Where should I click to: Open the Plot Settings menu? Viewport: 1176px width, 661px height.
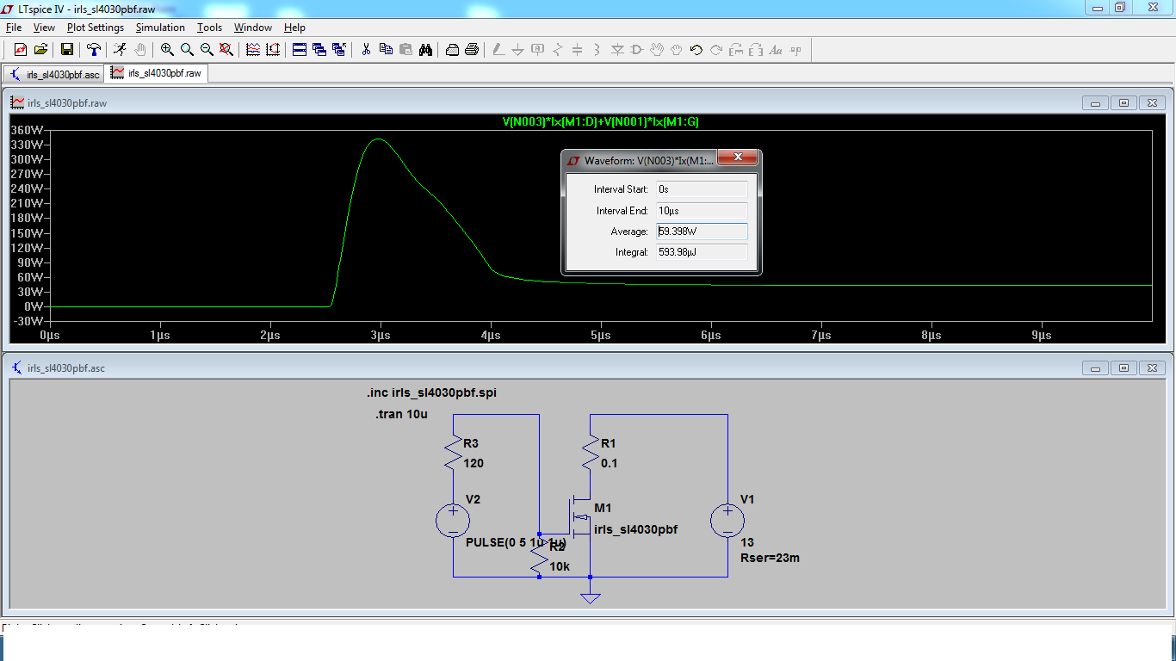click(96, 28)
